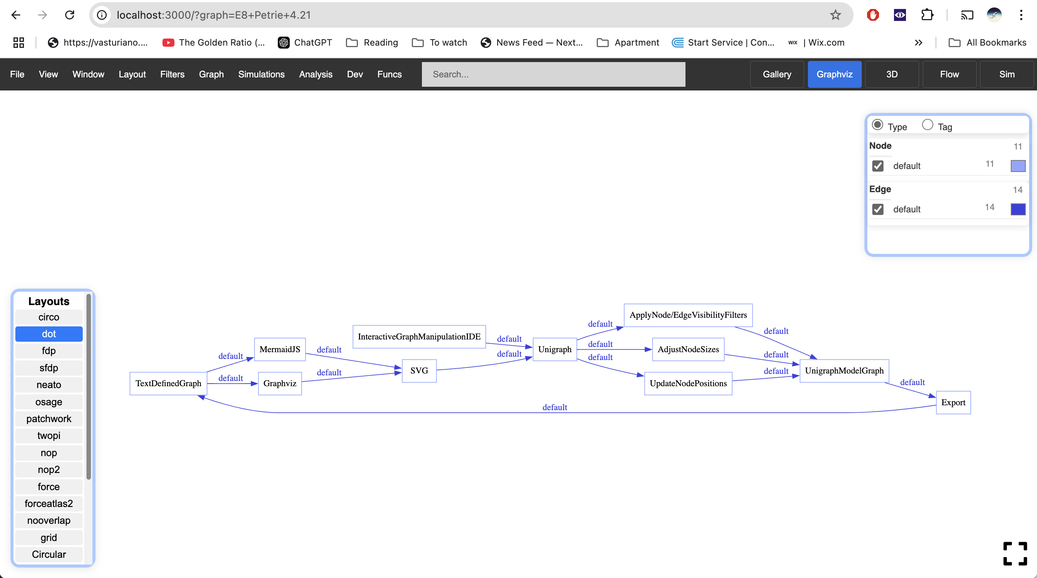Image resolution: width=1037 pixels, height=578 pixels.
Task: Open the extensions puzzle icon
Action: (927, 15)
